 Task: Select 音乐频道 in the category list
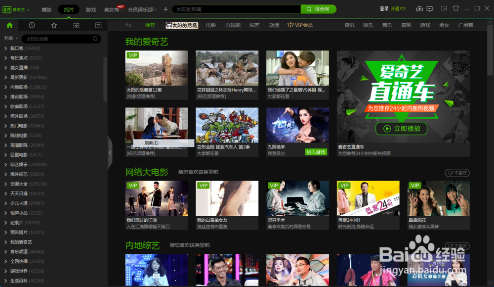tap(19, 252)
